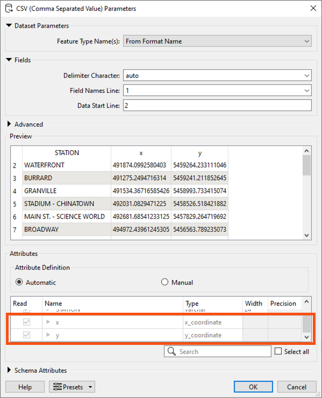This screenshot has width=322, height=398.
Task: Click the magnifier icon in Search box
Action: (x=171, y=351)
